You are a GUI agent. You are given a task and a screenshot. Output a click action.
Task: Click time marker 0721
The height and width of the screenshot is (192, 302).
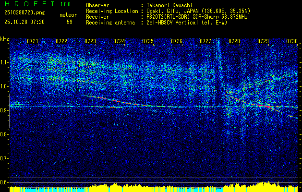(x=32, y=41)
